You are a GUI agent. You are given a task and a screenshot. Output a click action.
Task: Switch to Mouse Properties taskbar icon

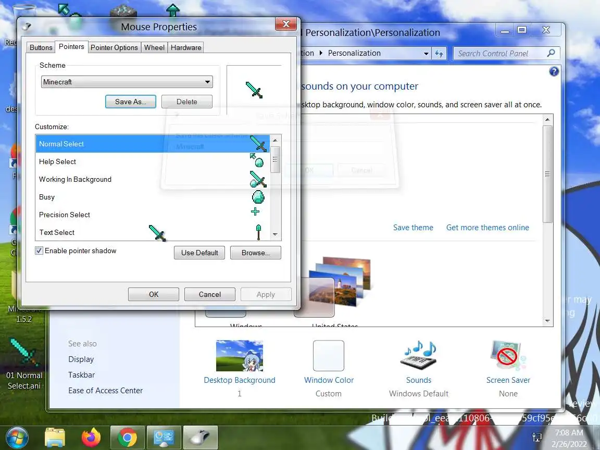[200, 438]
